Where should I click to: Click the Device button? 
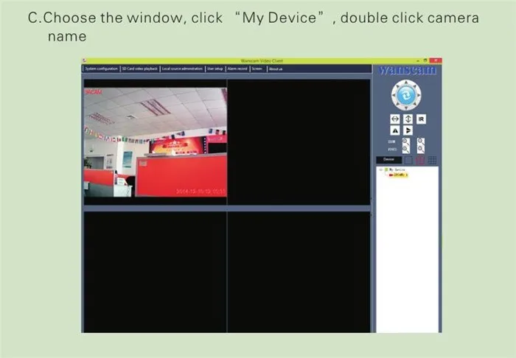[x=388, y=160]
